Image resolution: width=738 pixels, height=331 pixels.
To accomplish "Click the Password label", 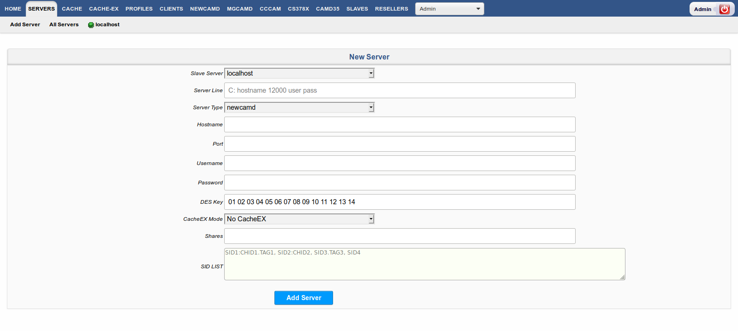I will point(210,183).
